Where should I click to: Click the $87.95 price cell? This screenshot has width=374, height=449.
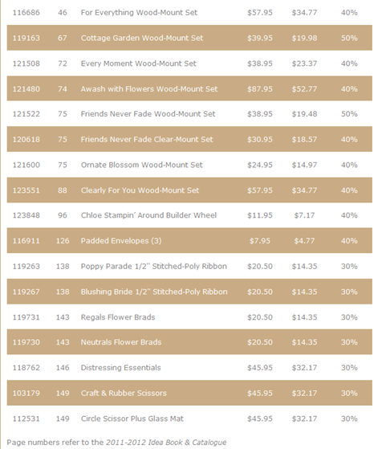[260, 89]
